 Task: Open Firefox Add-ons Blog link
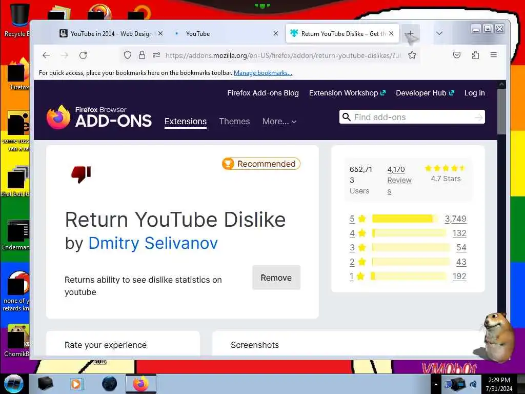pos(263,93)
